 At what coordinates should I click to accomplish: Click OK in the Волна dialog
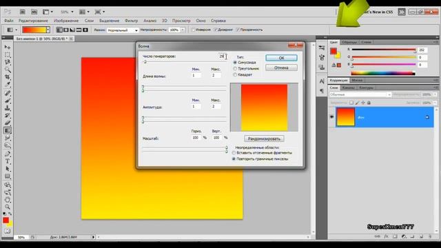(281, 58)
